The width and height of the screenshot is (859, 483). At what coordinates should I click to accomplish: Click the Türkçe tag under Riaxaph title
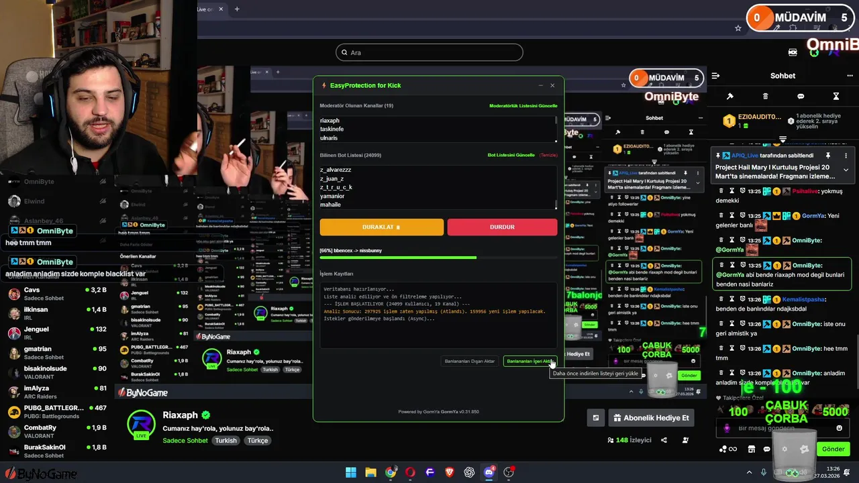(x=258, y=441)
